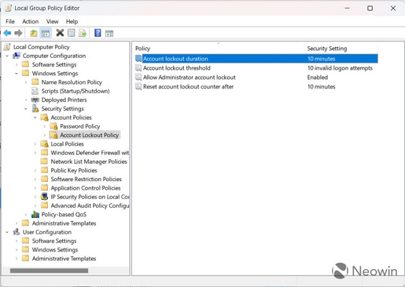Click the Up one level folder icon

(x=34, y=33)
